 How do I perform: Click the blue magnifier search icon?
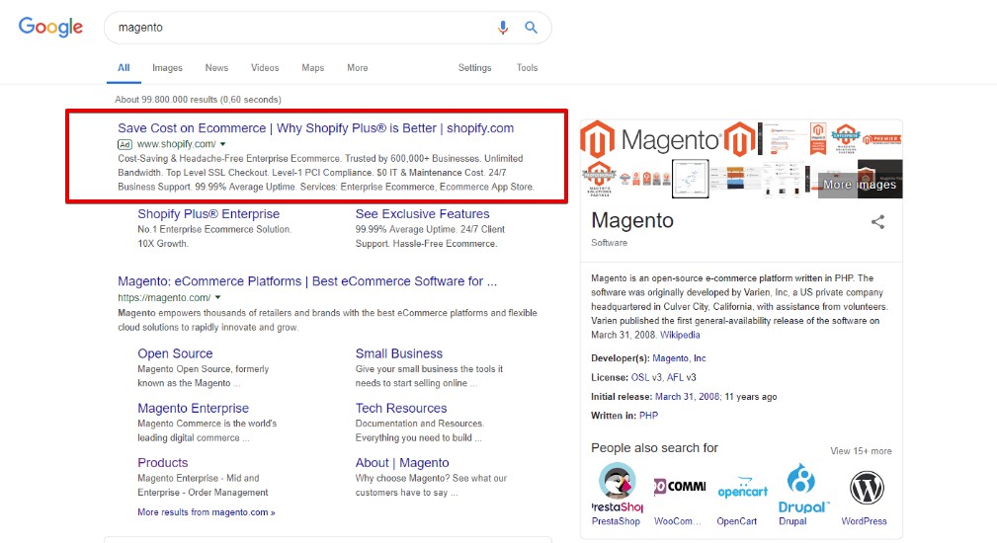[x=531, y=28]
